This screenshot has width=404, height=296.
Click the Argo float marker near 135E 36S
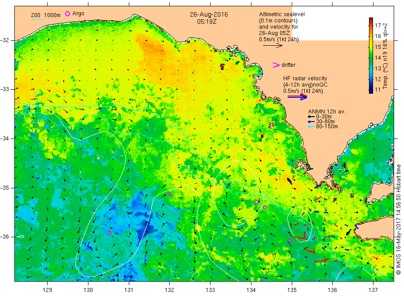point(290,241)
